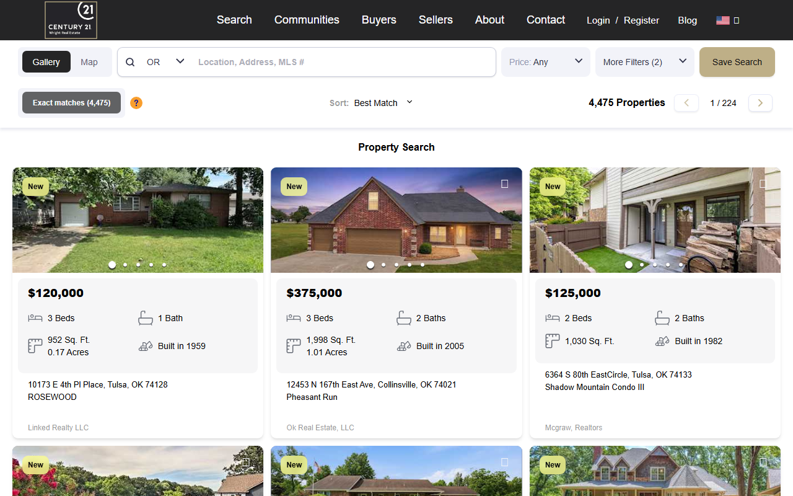
Task: Open the Buyers menu
Action: point(379,20)
